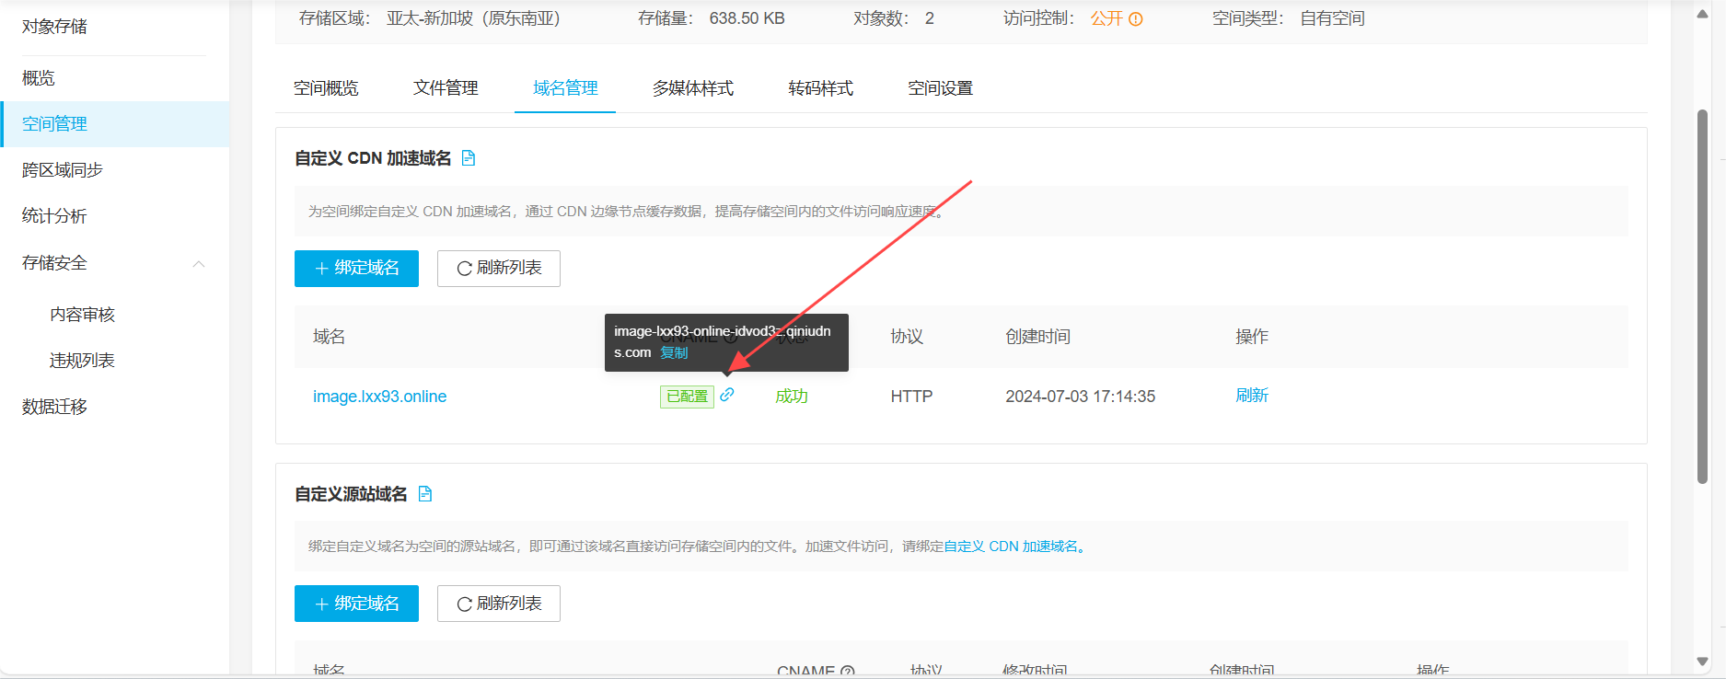Click 对象存储 sidebar heading

[54, 27]
